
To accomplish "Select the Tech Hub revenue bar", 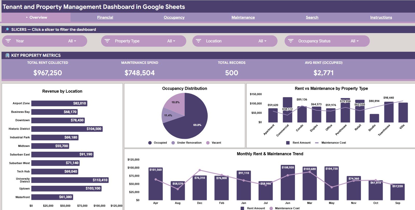I will point(55,171).
